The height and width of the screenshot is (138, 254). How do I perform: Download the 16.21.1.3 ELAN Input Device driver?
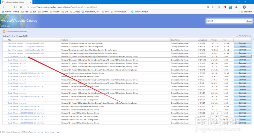coord(242,43)
